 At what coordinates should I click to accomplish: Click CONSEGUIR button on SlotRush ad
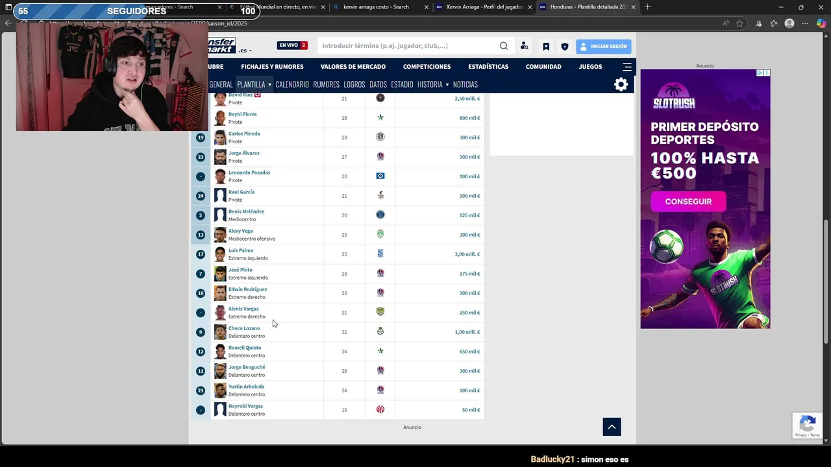pyautogui.click(x=688, y=202)
